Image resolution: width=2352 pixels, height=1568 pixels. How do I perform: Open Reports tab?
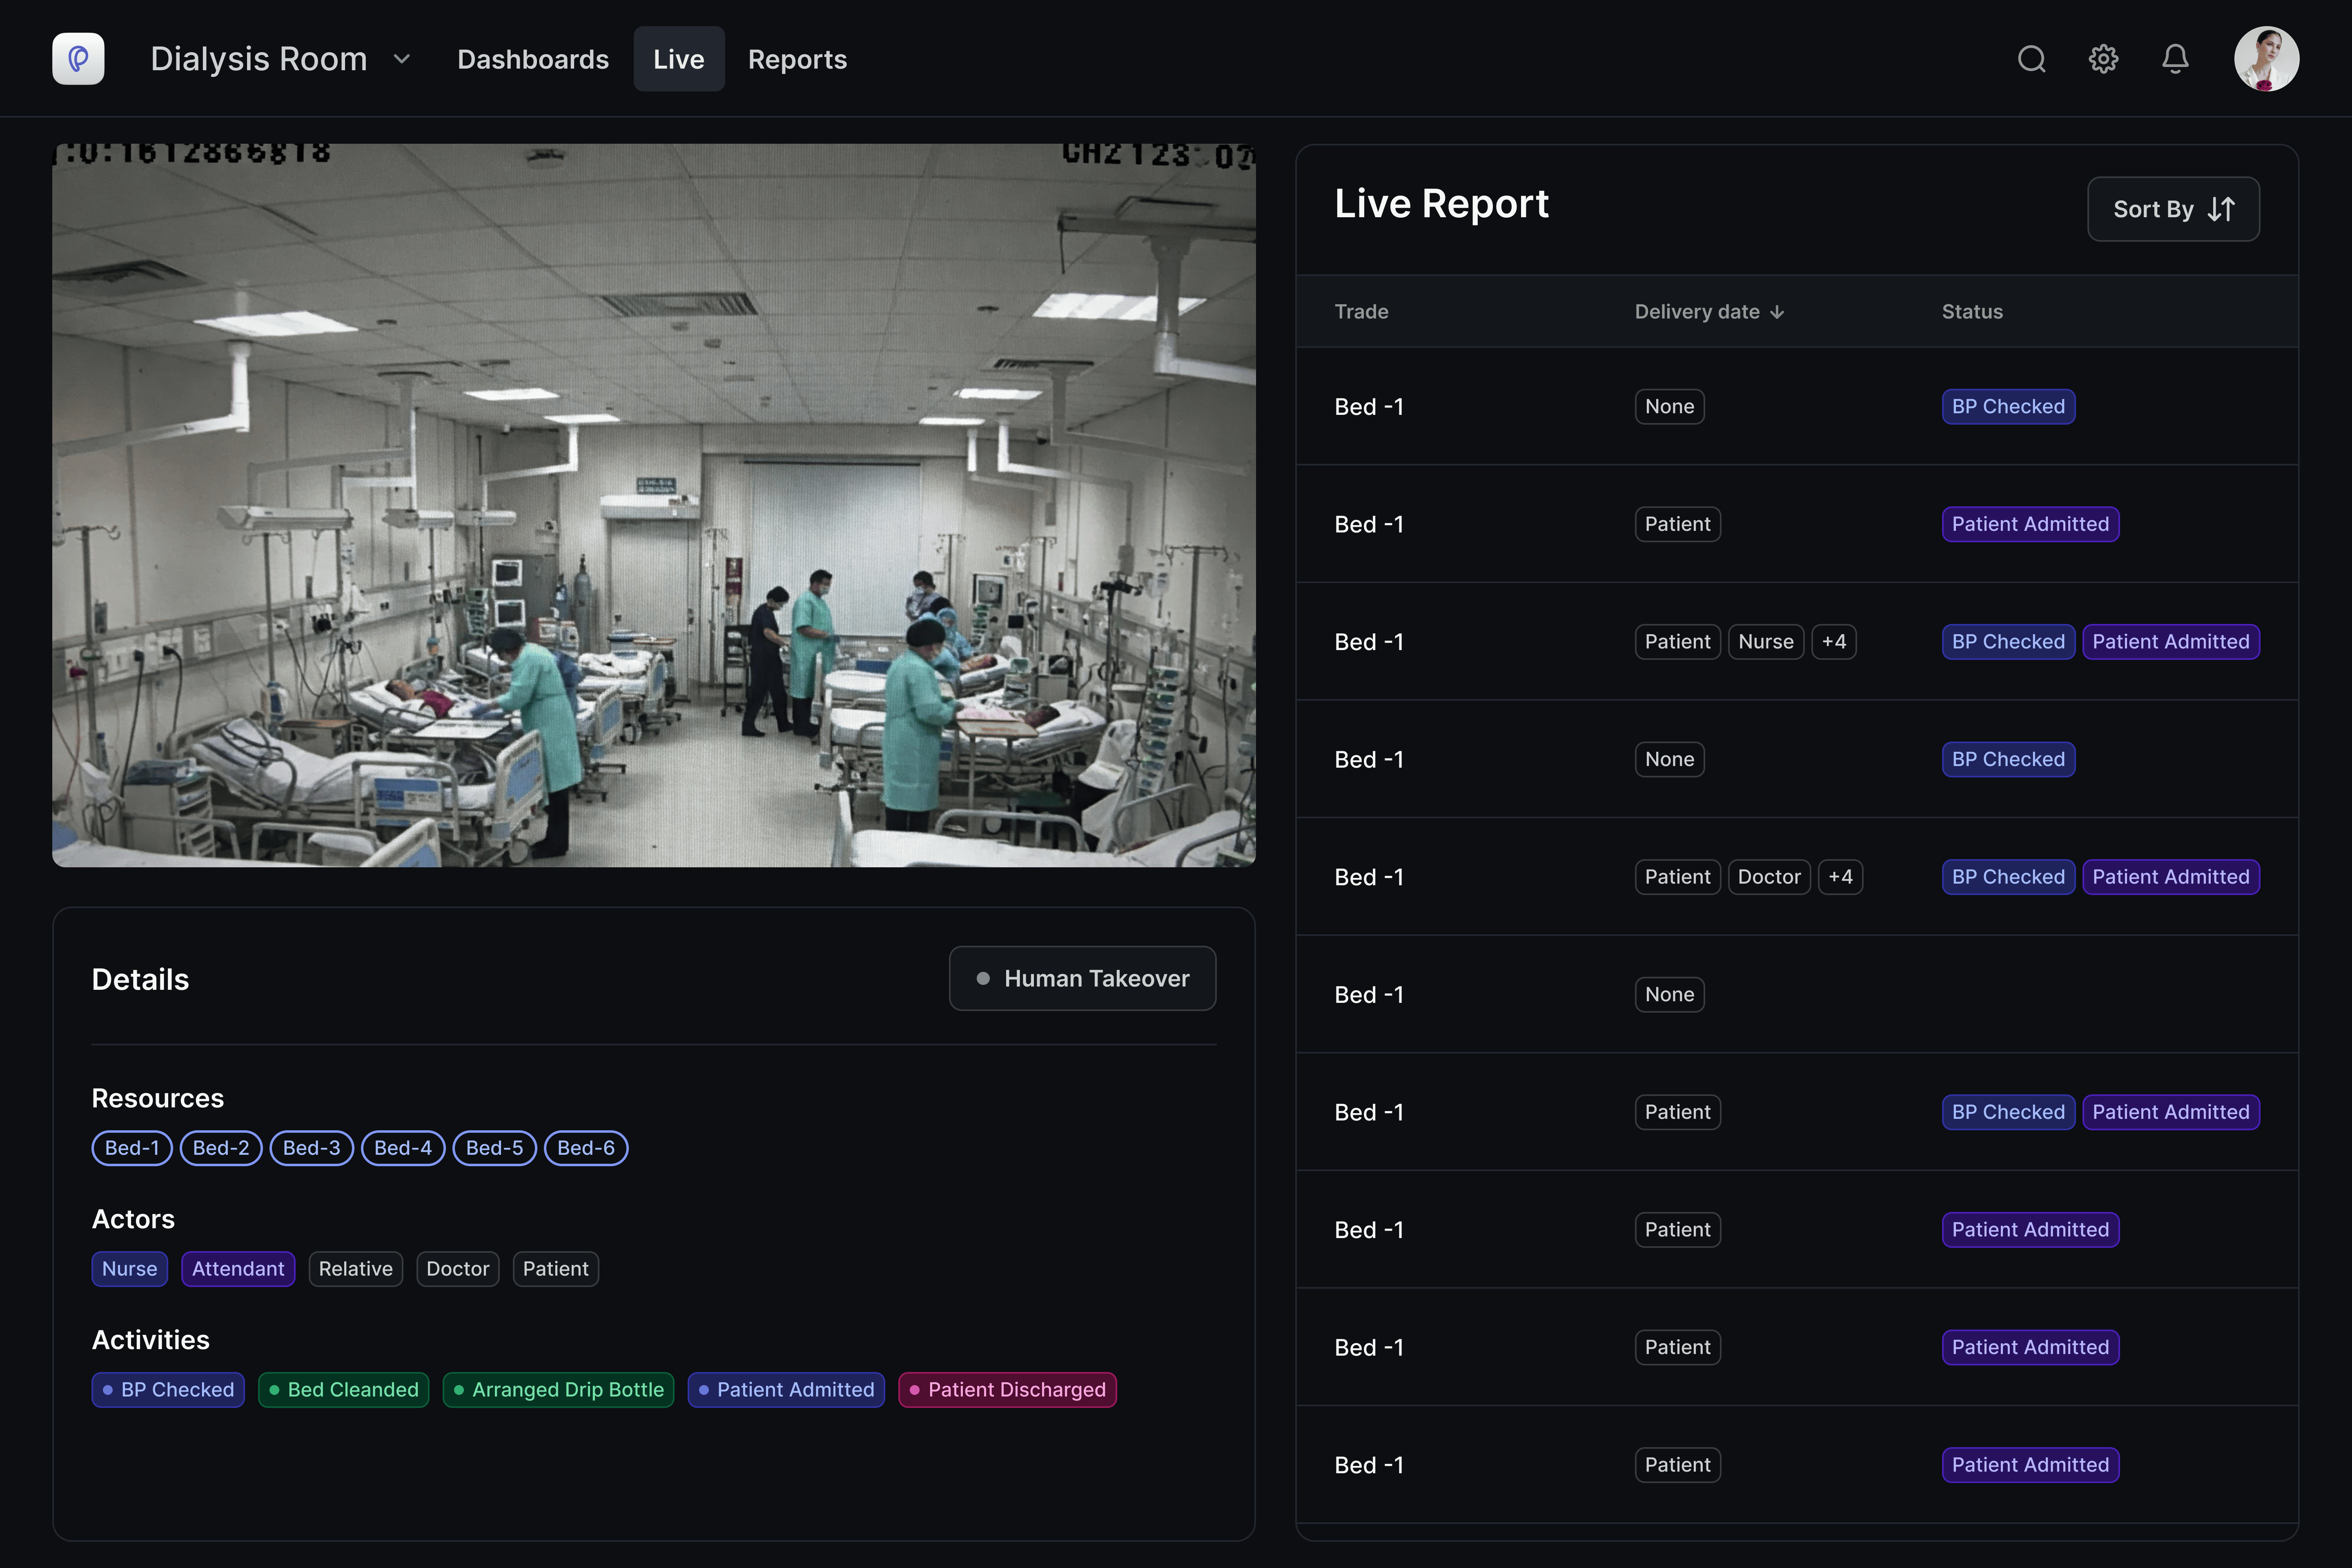[797, 59]
